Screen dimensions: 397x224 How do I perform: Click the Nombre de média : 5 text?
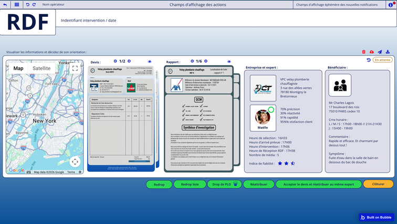point(264,155)
